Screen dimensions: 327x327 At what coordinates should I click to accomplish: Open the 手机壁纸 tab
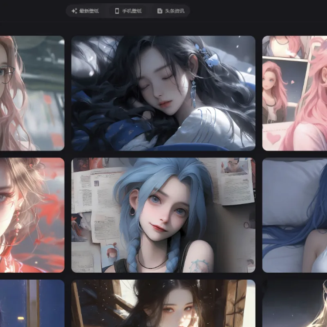tap(129, 11)
